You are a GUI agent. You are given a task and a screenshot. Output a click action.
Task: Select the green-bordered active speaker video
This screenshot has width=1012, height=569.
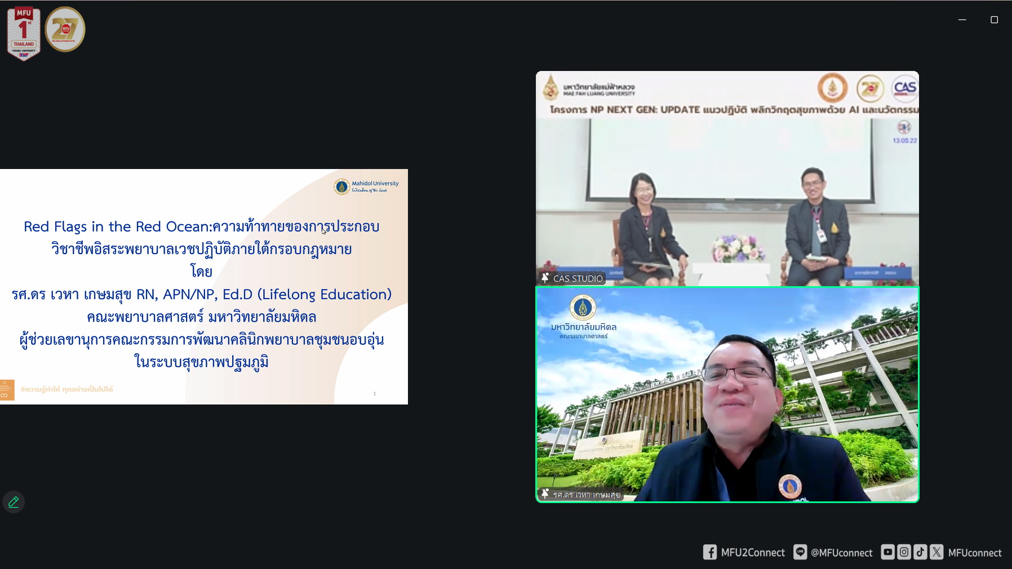pos(727,394)
